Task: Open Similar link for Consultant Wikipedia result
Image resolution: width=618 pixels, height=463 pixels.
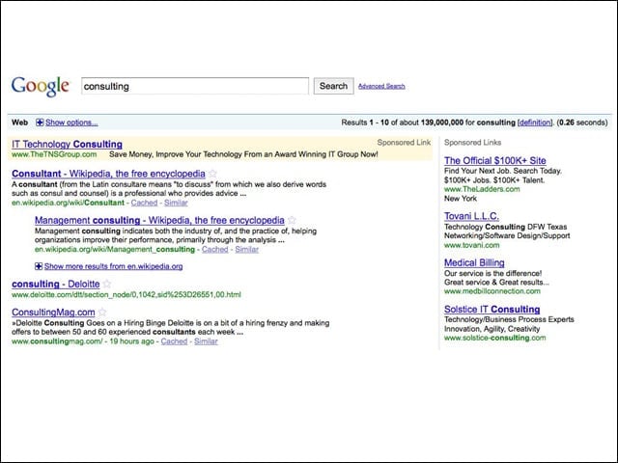Action: point(176,203)
